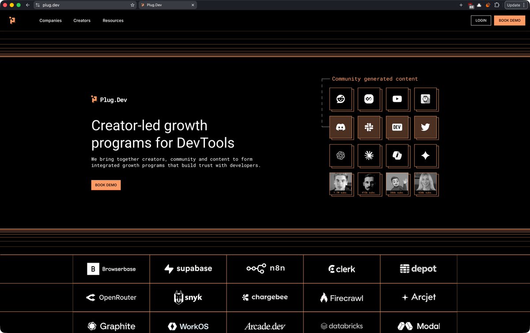
Task: Open the browser three-dot menu
Action: click(524, 5)
